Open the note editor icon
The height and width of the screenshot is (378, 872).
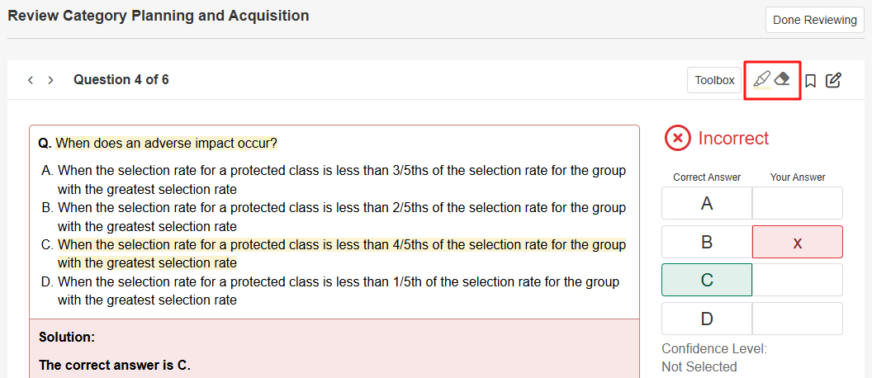point(833,80)
